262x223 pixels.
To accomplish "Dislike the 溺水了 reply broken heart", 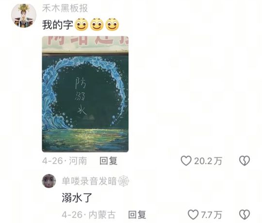I will 245,215.
